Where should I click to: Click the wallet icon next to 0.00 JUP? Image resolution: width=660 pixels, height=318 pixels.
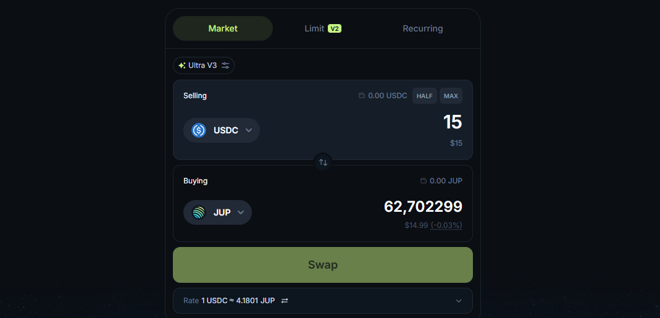pos(423,181)
